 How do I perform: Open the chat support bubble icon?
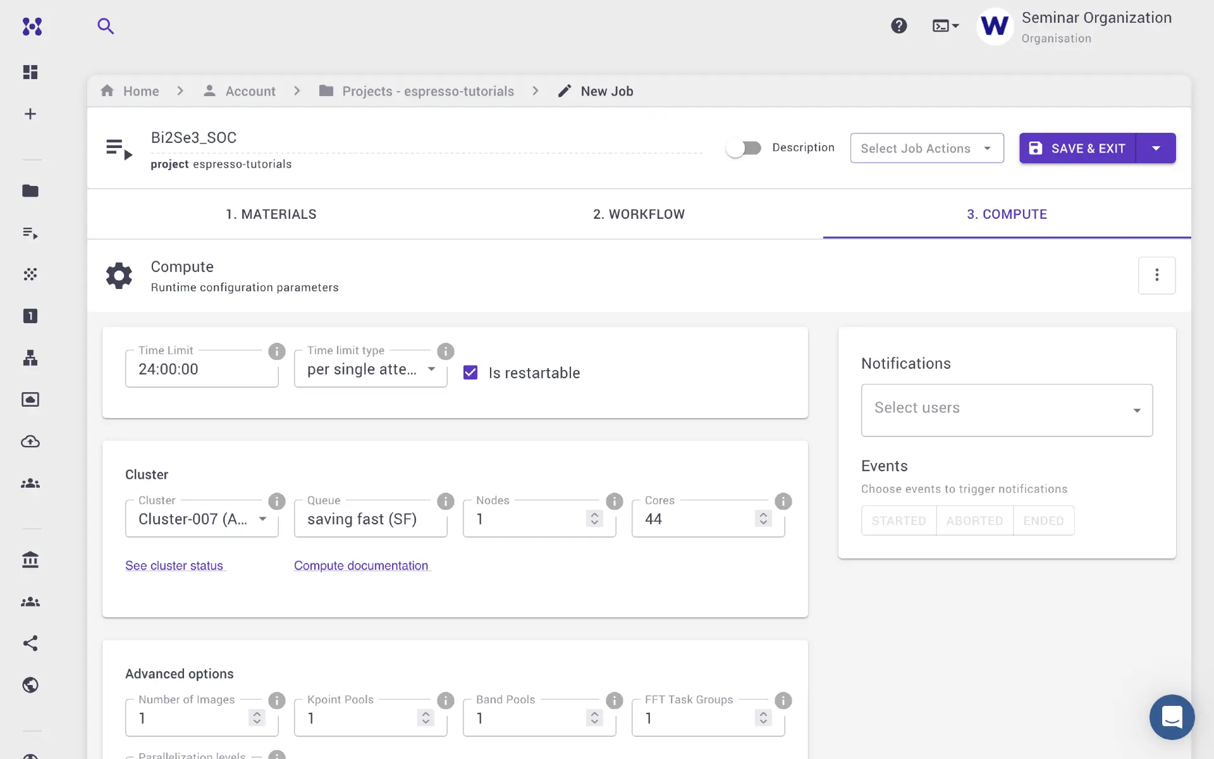(x=1171, y=717)
